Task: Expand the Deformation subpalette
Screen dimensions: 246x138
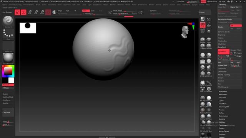Action: pos(223,116)
